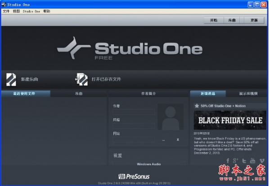270x186 pixels.
Task: Click the author profile picture placeholder
Action: click(x=171, y=116)
